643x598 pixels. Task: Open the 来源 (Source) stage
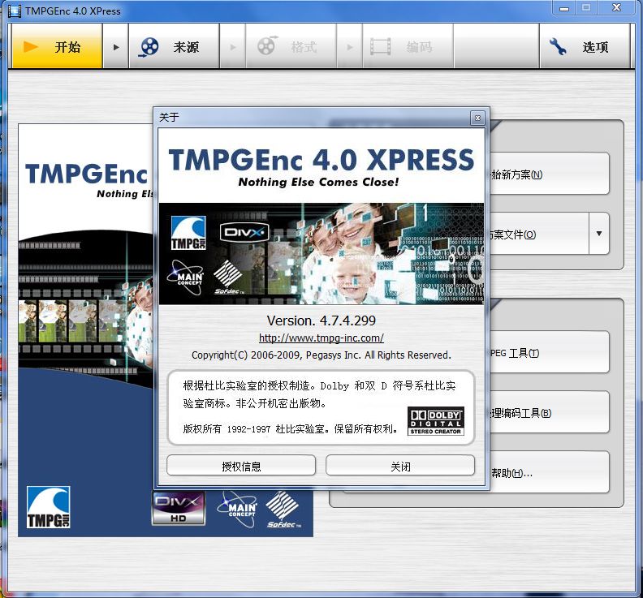click(x=175, y=46)
